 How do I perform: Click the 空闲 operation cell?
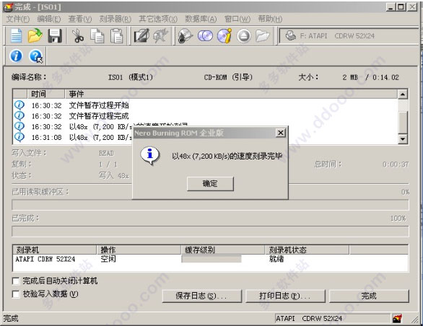pyautogui.click(x=108, y=259)
